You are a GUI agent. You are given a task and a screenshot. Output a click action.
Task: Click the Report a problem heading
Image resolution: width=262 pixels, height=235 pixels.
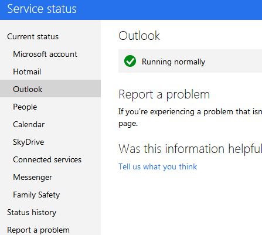click(164, 95)
